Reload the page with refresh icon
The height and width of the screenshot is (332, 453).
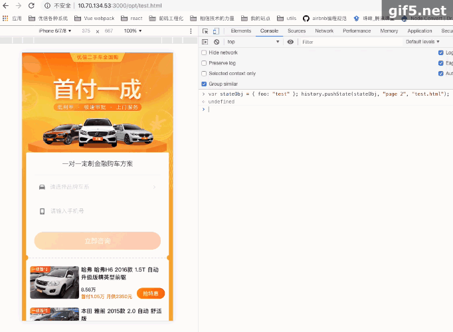31,5
